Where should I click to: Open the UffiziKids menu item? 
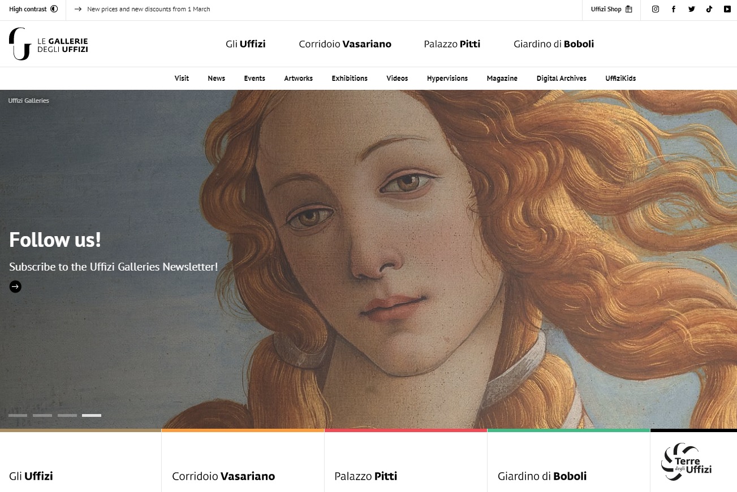(620, 79)
